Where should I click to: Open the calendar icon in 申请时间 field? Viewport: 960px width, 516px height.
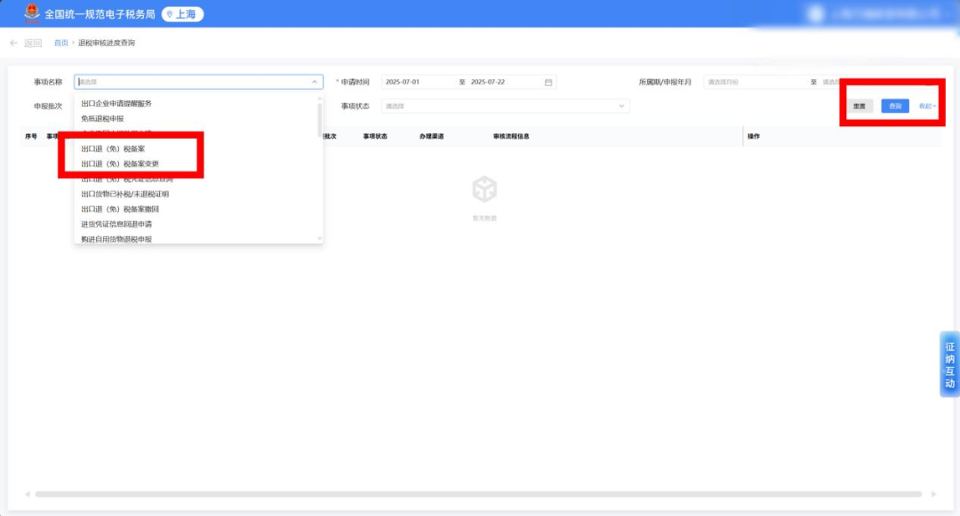(x=548, y=82)
